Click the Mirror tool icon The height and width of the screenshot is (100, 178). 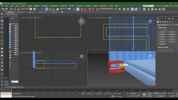pos(116,9)
